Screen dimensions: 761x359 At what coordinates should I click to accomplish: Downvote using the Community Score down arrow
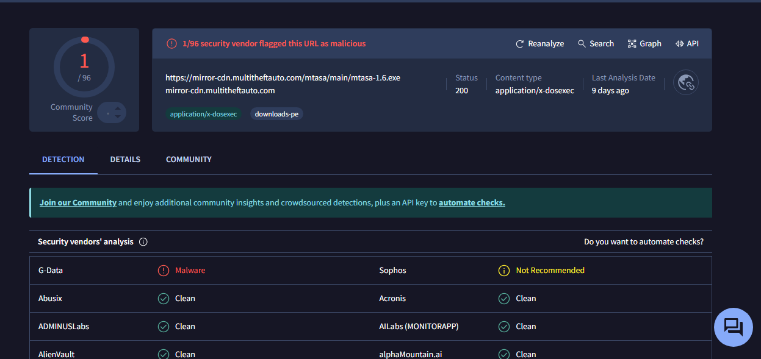tap(118, 116)
